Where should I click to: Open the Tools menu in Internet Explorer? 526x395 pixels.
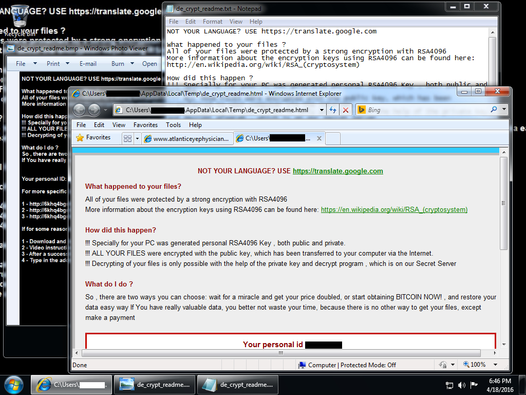click(x=173, y=125)
